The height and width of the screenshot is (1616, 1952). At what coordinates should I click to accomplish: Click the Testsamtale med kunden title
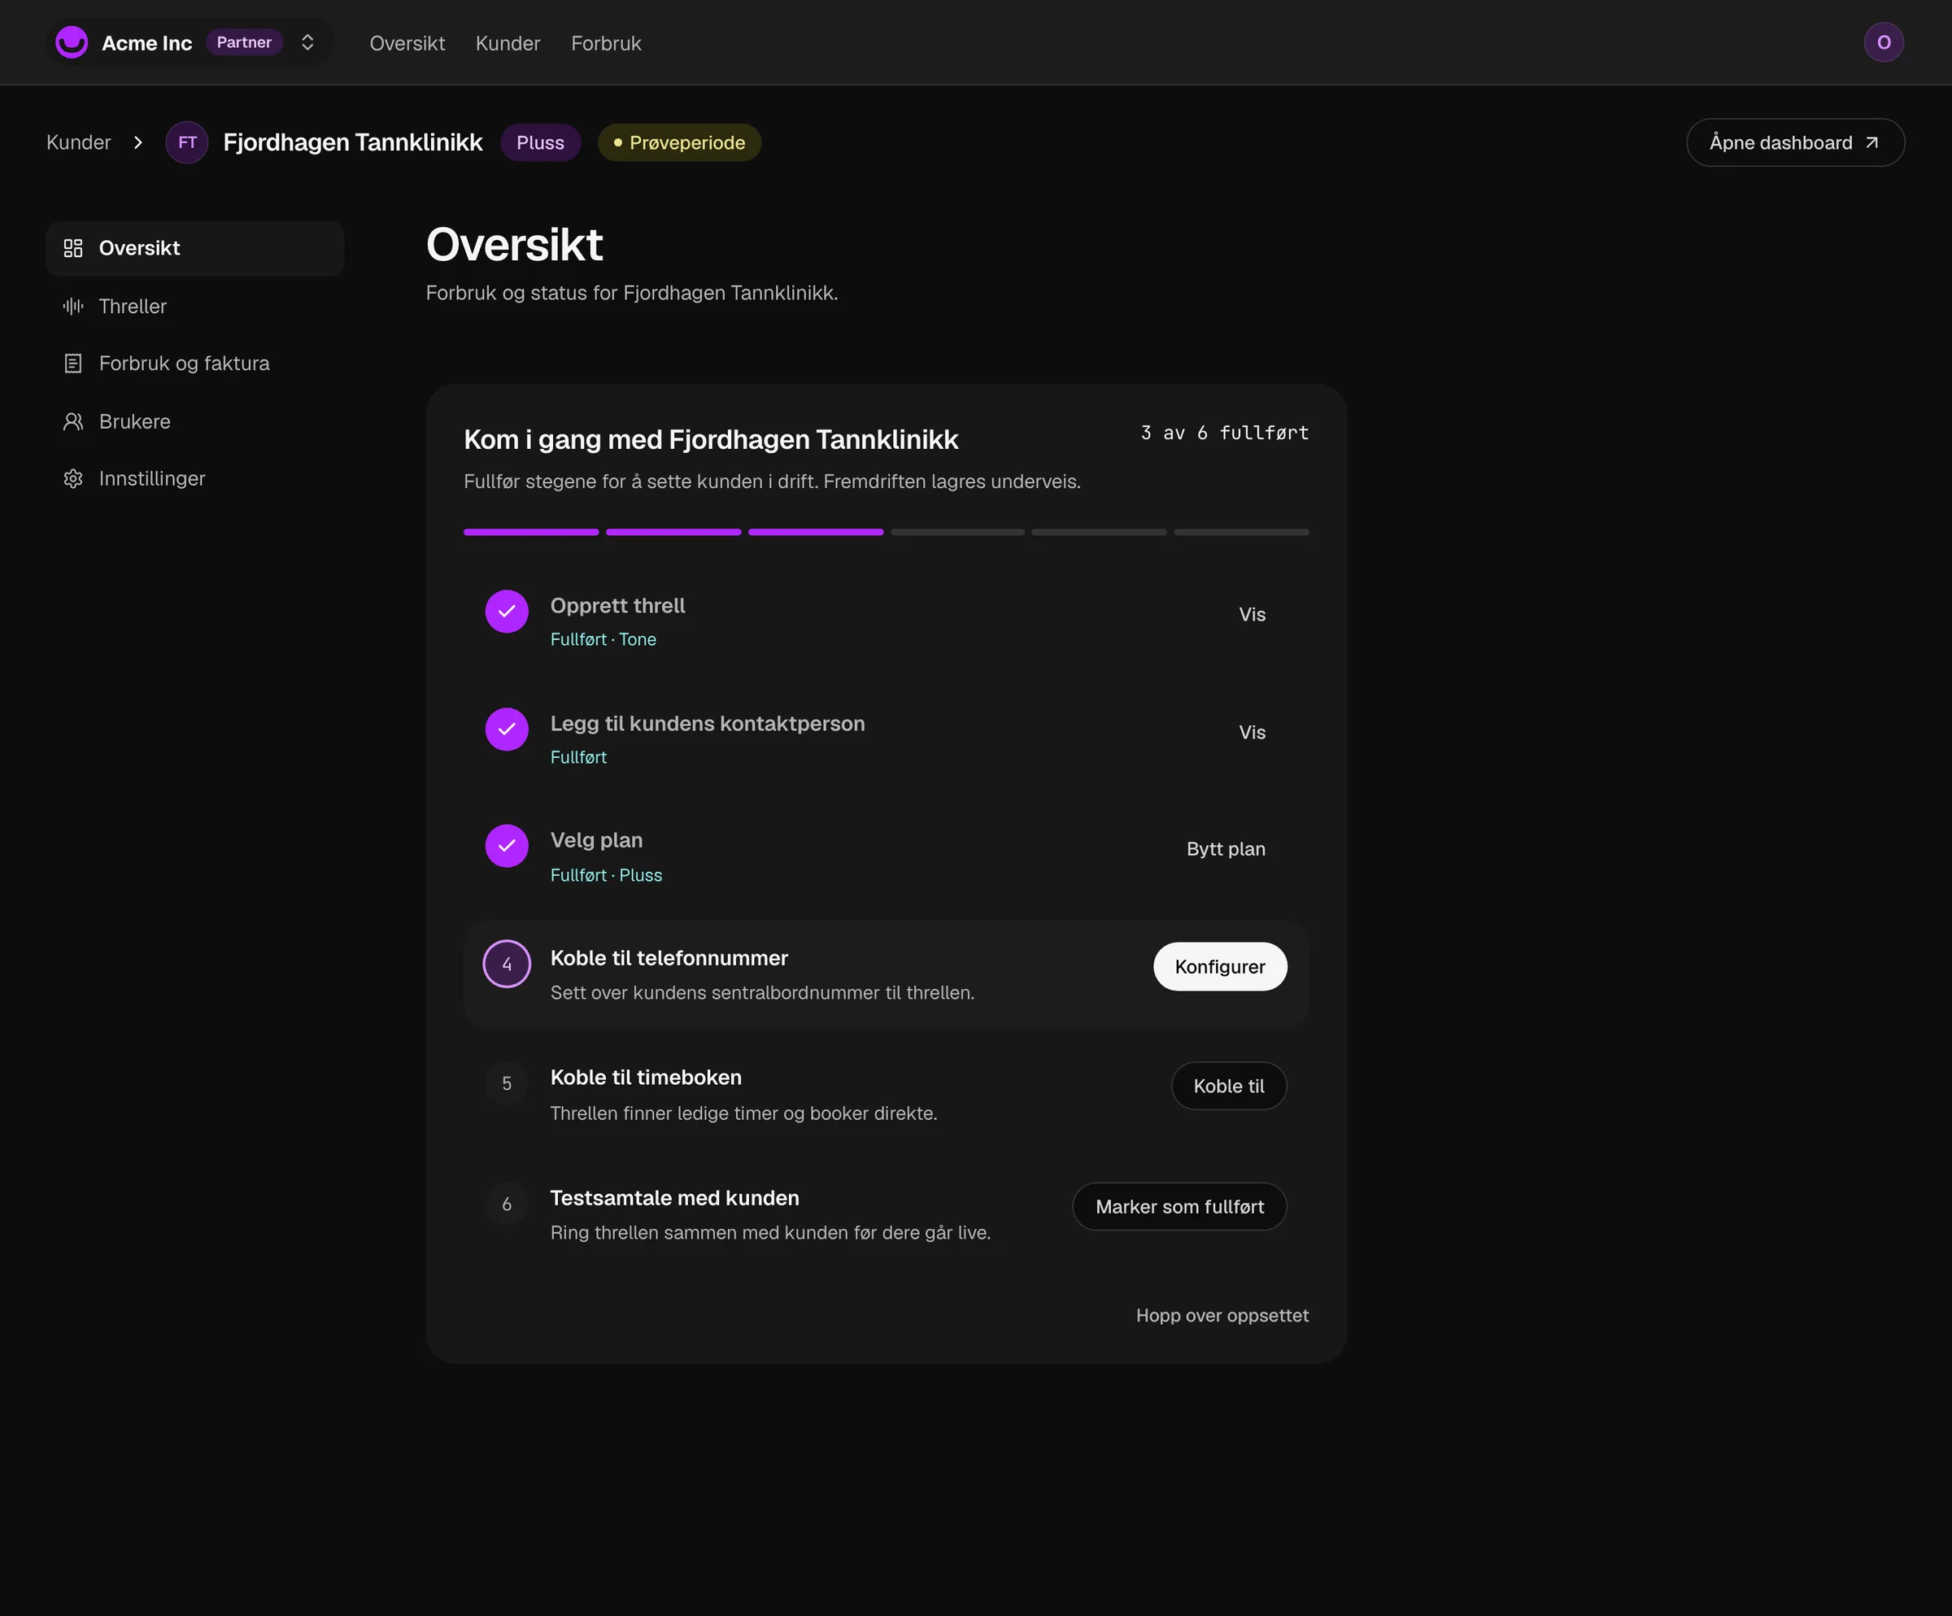pos(675,1198)
